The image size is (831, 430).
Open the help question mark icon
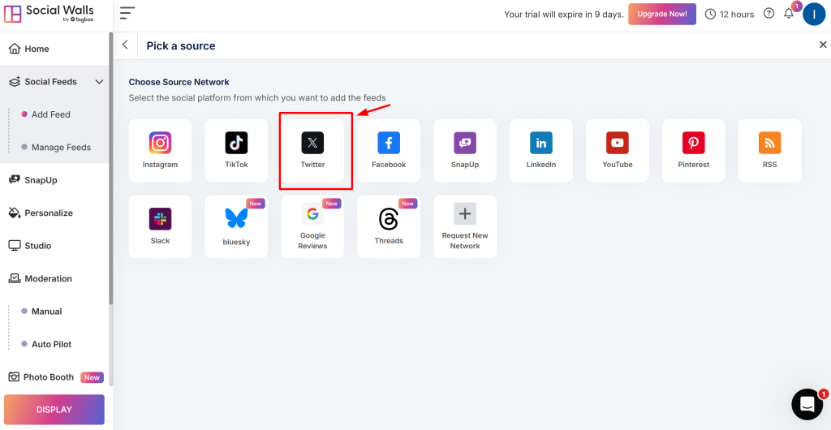[769, 13]
